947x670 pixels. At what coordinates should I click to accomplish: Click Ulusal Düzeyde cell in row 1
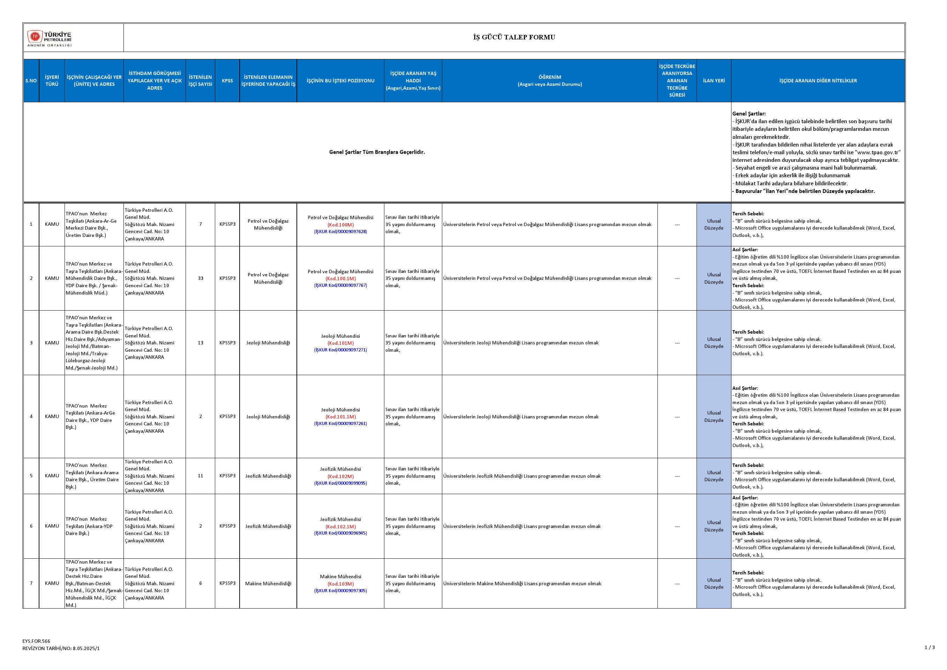pos(714,224)
